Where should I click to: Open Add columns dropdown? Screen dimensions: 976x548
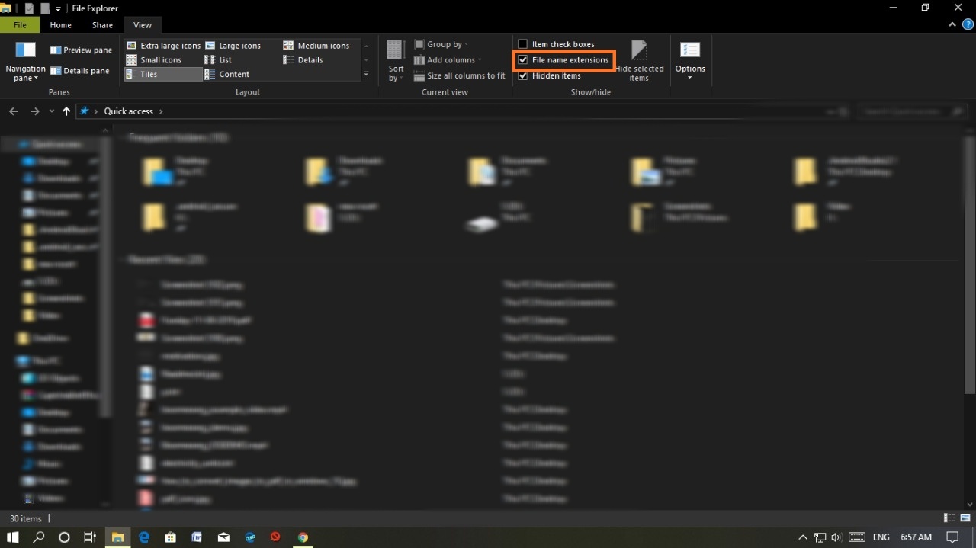448,60
